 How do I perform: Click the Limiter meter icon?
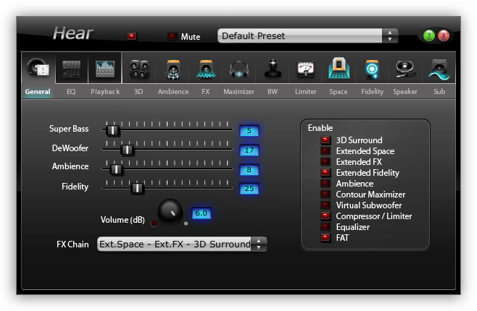[305, 69]
